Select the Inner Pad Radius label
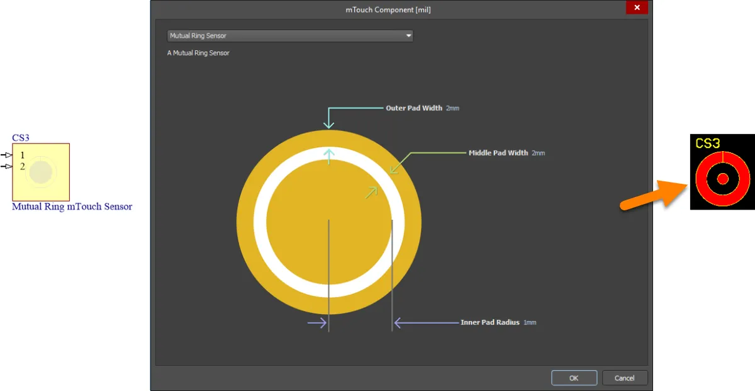This screenshot has height=391, width=755. click(490, 322)
